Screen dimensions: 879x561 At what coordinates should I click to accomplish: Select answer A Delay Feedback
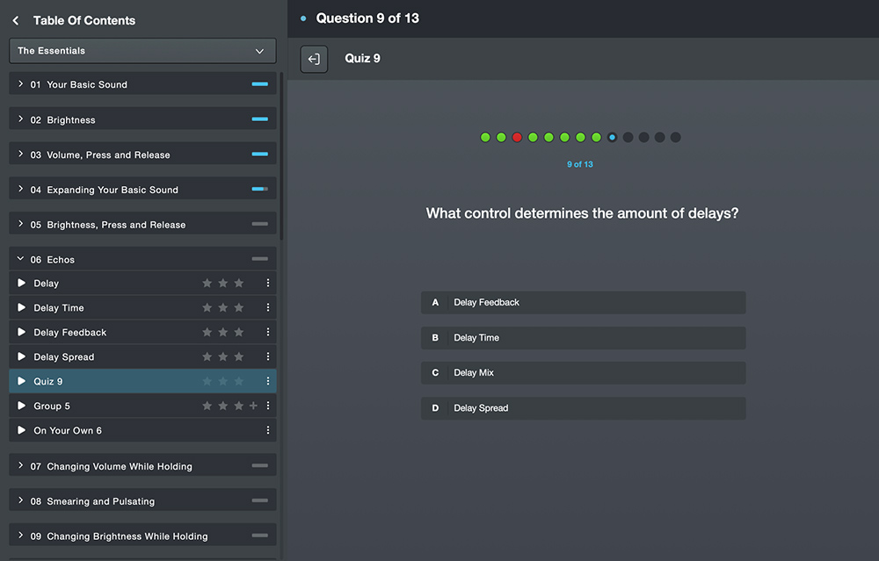tap(583, 302)
